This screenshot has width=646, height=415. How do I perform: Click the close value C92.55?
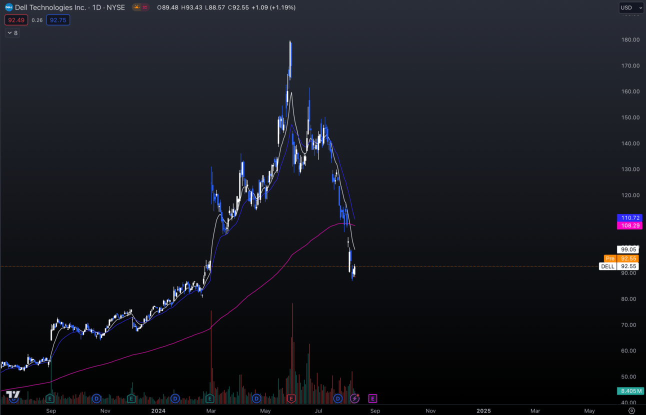click(238, 7)
